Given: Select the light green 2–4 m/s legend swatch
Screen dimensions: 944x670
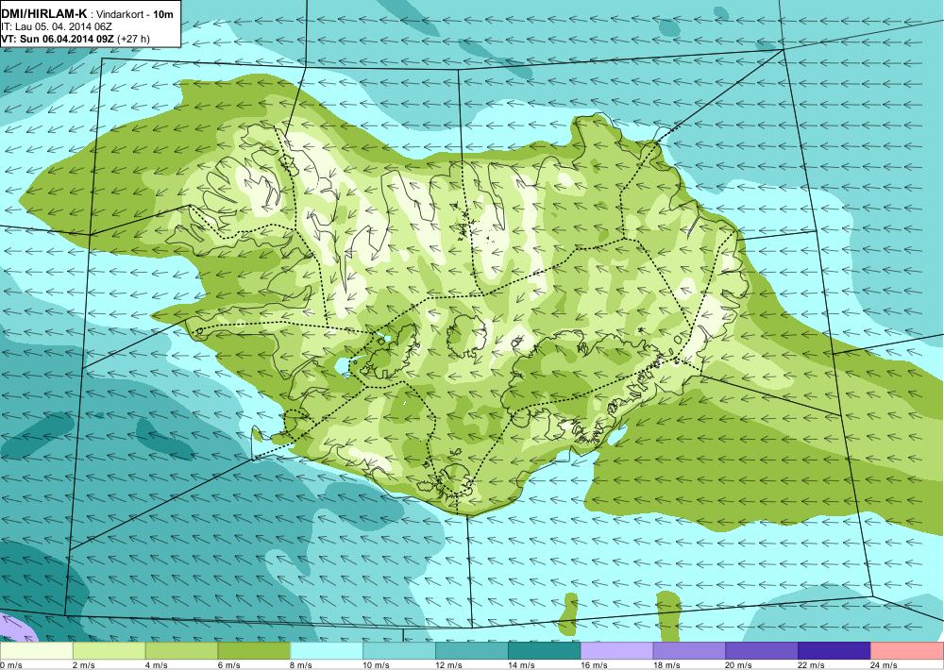Looking at the screenshot, I should point(109,651).
